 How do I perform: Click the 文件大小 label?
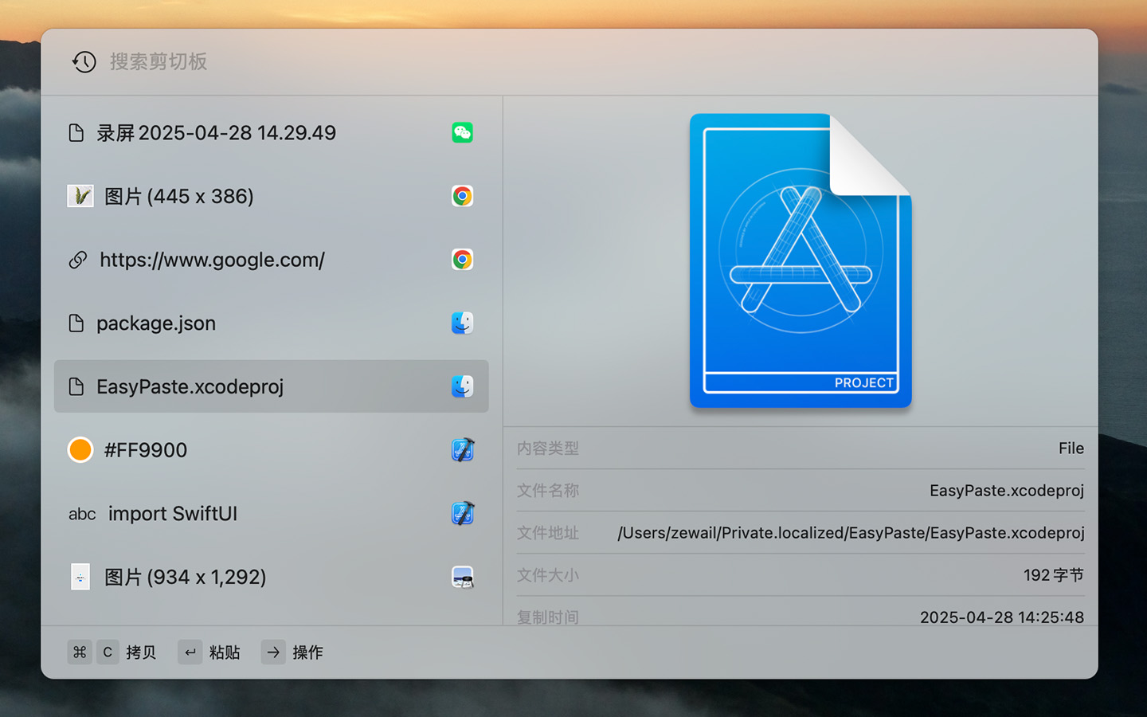pyautogui.click(x=547, y=575)
